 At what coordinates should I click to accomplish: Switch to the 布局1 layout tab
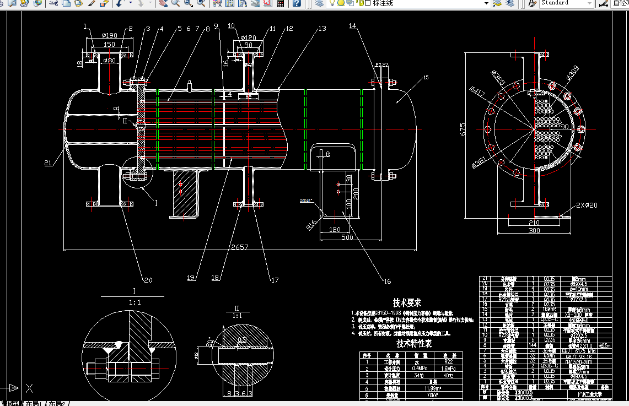point(34,403)
